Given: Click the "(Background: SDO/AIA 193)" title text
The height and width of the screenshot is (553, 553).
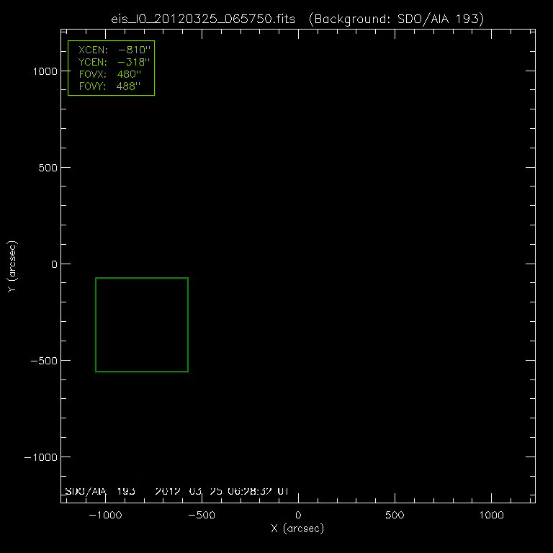Looking at the screenshot, I should [x=395, y=19].
